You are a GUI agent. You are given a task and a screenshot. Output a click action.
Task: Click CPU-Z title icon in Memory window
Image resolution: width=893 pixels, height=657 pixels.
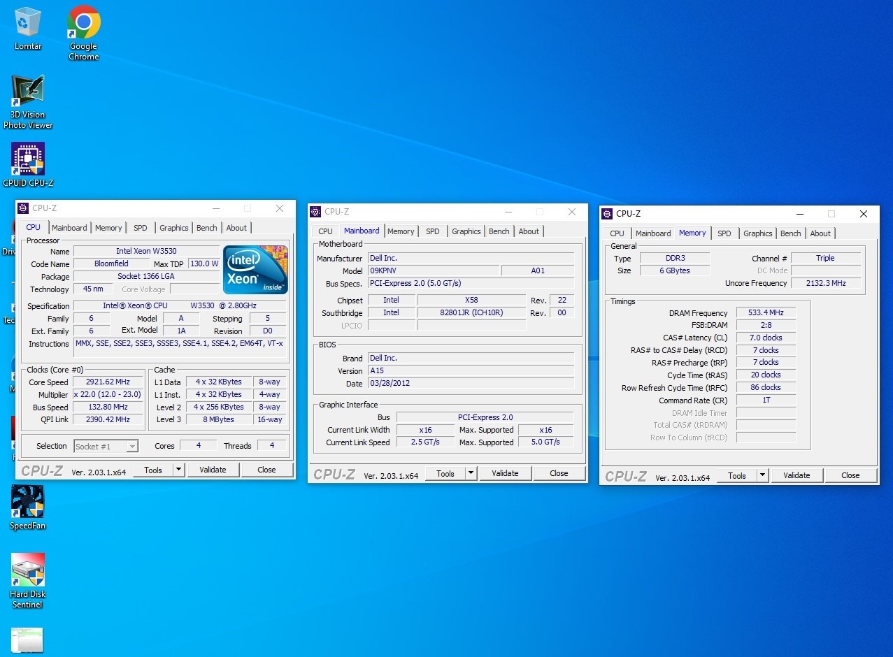tap(607, 214)
